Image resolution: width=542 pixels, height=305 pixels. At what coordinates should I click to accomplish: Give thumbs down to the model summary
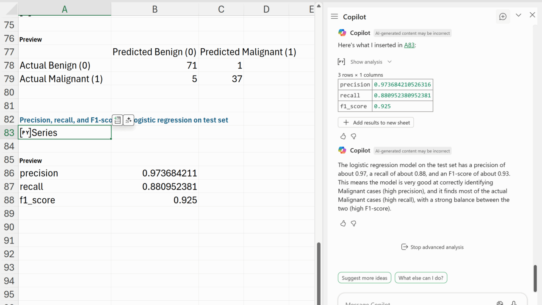(354, 223)
